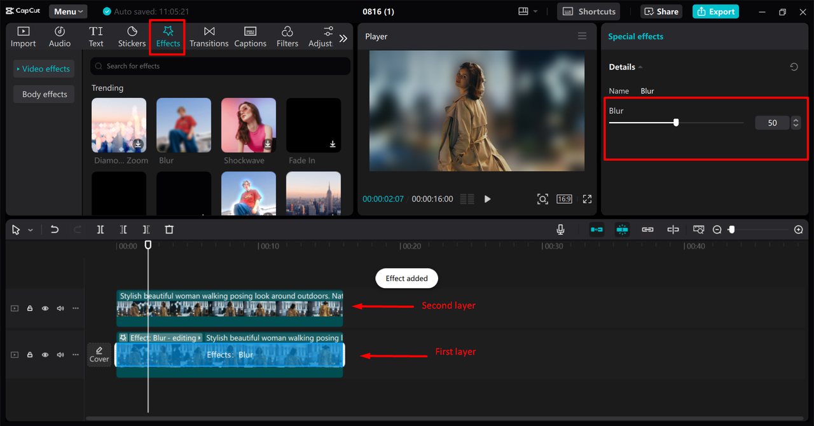The width and height of the screenshot is (814, 426).
Task: Click the undo arrow in timeline toolbar
Action: click(55, 230)
